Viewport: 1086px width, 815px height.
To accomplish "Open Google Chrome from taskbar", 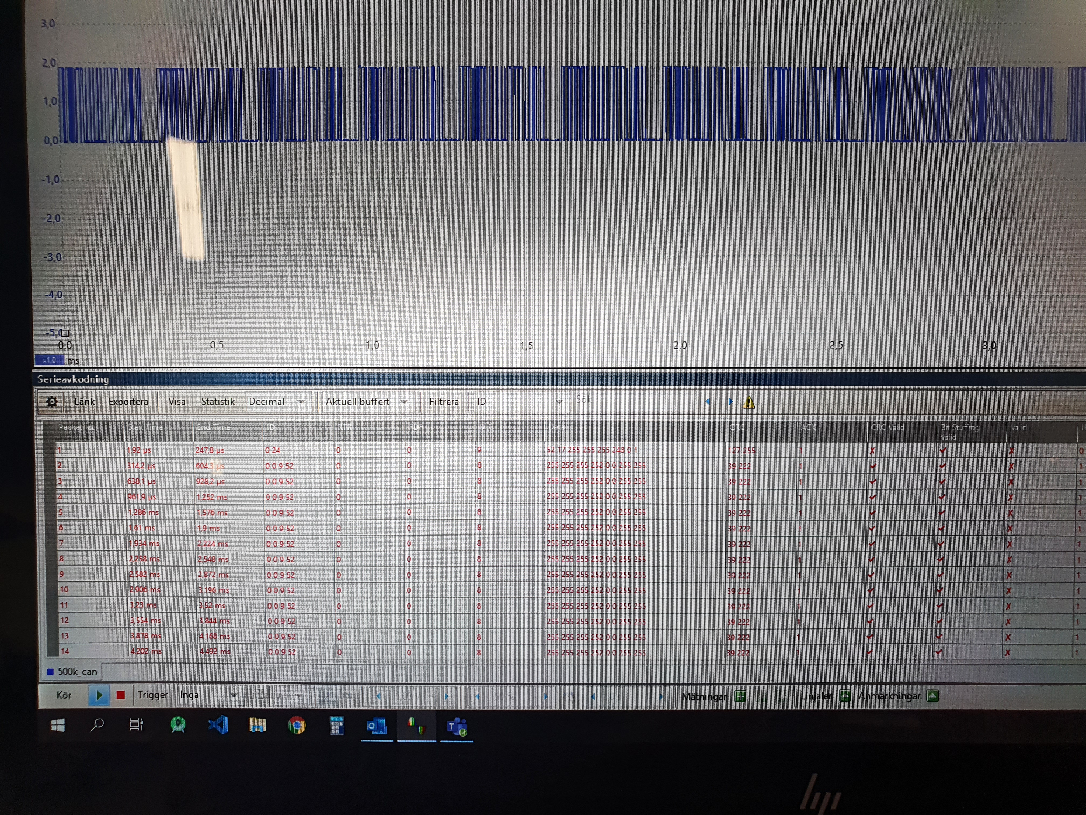I will (x=297, y=725).
